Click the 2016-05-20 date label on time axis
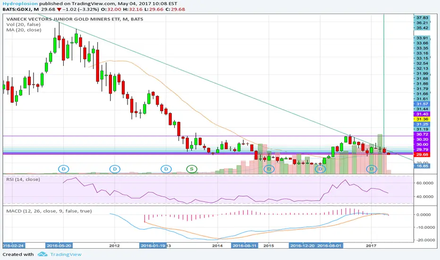 pyautogui.click(x=59, y=246)
